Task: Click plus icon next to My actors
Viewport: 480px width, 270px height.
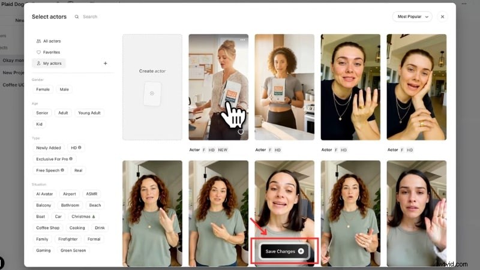Action: click(x=106, y=64)
